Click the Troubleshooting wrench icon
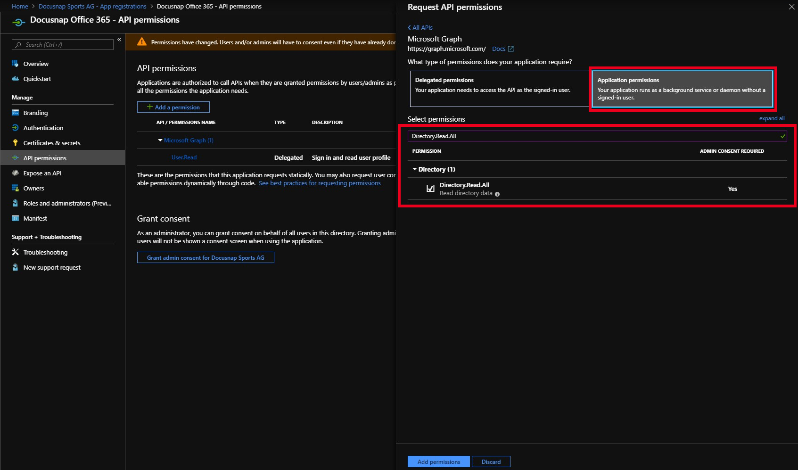The image size is (798, 470). pos(15,252)
